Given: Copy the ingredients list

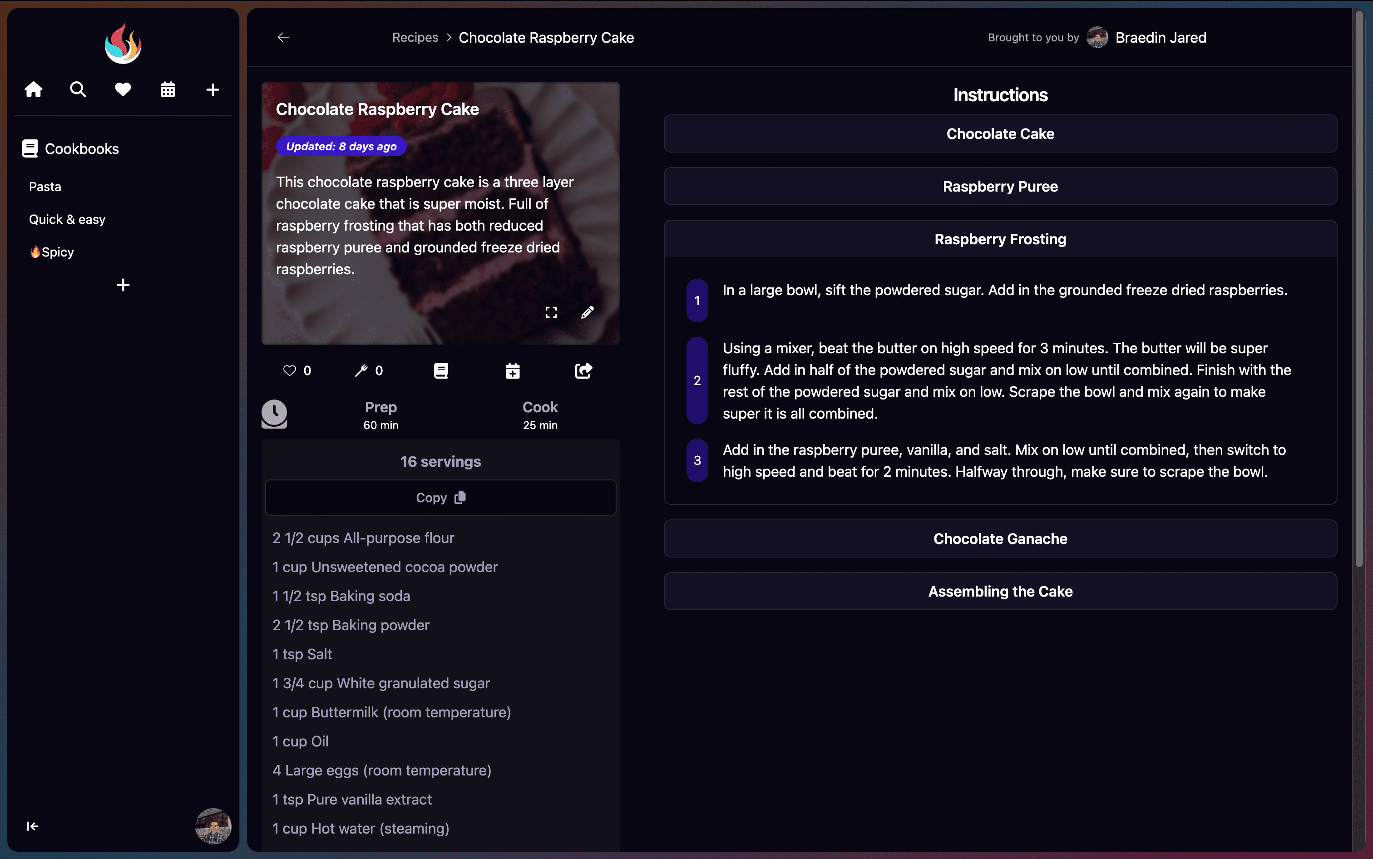Looking at the screenshot, I should (440, 497).
